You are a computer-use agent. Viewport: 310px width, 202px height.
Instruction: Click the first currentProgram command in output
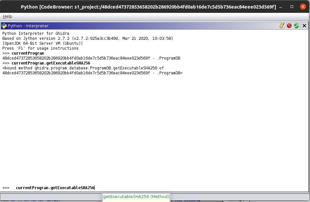point(28,53)
